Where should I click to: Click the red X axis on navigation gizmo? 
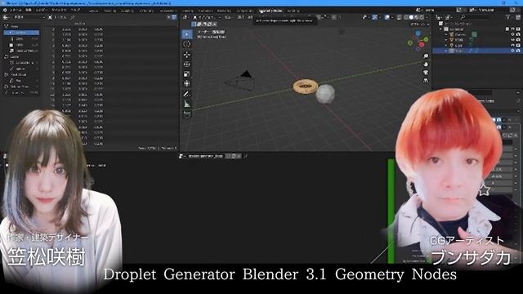[x=422, y=45]
